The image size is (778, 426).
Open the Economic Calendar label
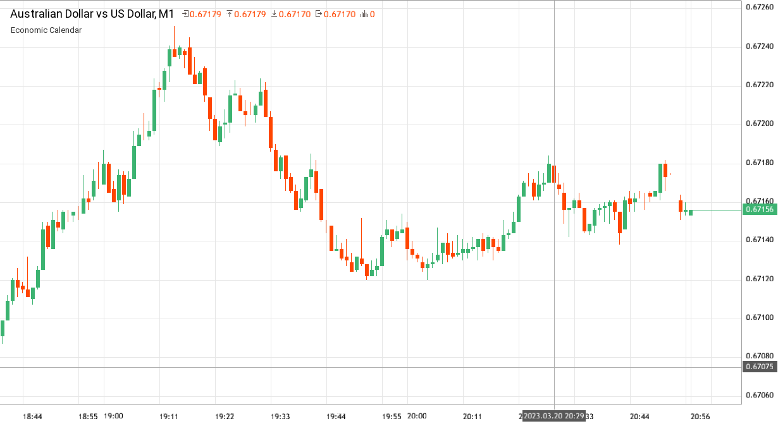46,30
